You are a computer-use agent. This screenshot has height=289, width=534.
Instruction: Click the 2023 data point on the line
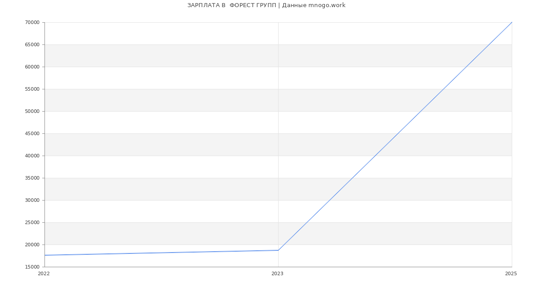[278, 250]
